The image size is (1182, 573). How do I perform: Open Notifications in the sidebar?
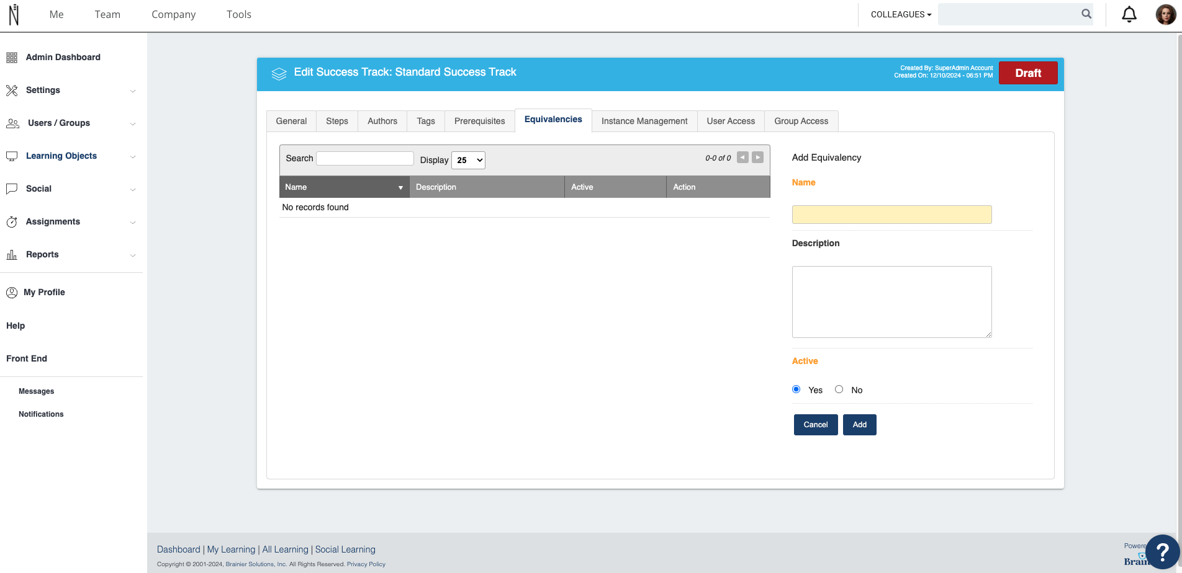click(x=41, y=414)
